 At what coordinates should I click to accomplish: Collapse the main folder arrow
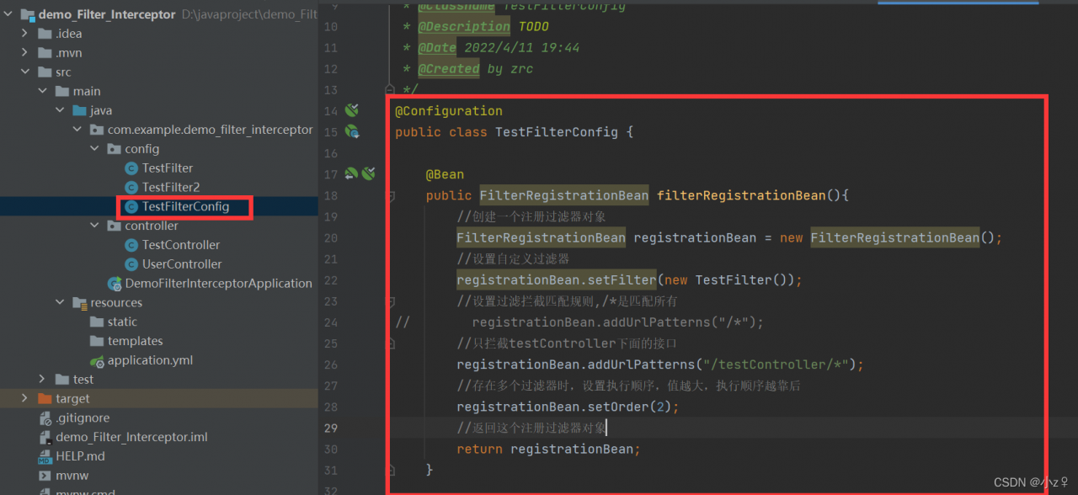click(43, 91)
